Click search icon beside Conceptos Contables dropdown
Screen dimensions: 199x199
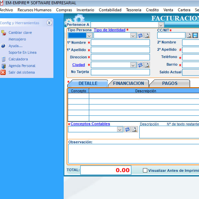[x=134, y=129]
